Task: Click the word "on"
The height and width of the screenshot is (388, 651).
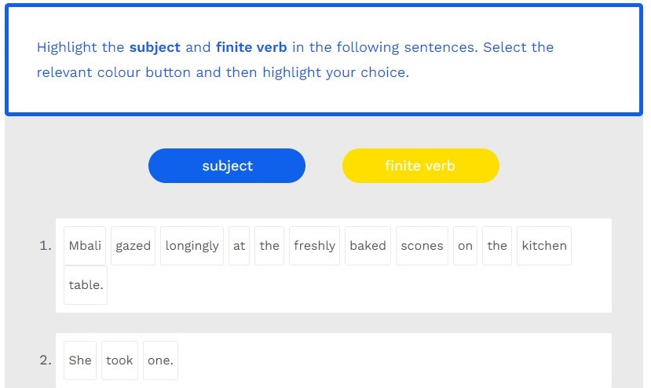Action: (x=465, y=246)
